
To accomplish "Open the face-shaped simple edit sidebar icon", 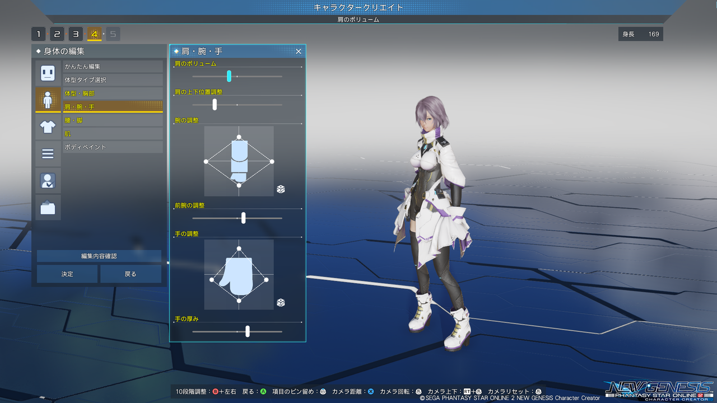I will (48, 73).
